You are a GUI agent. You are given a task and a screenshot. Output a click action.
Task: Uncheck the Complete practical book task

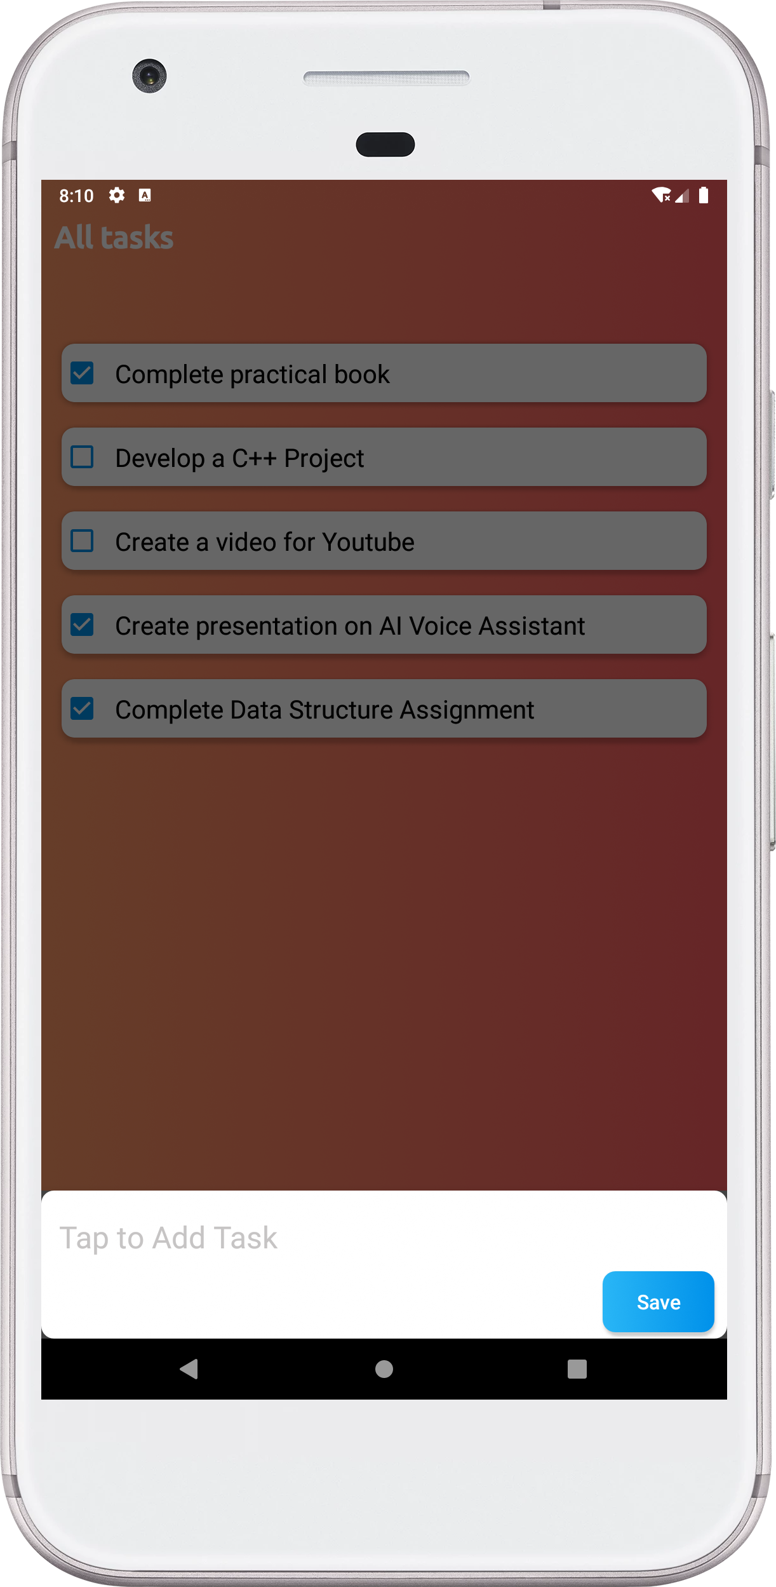pyautogui.click(x=83, y=374)
